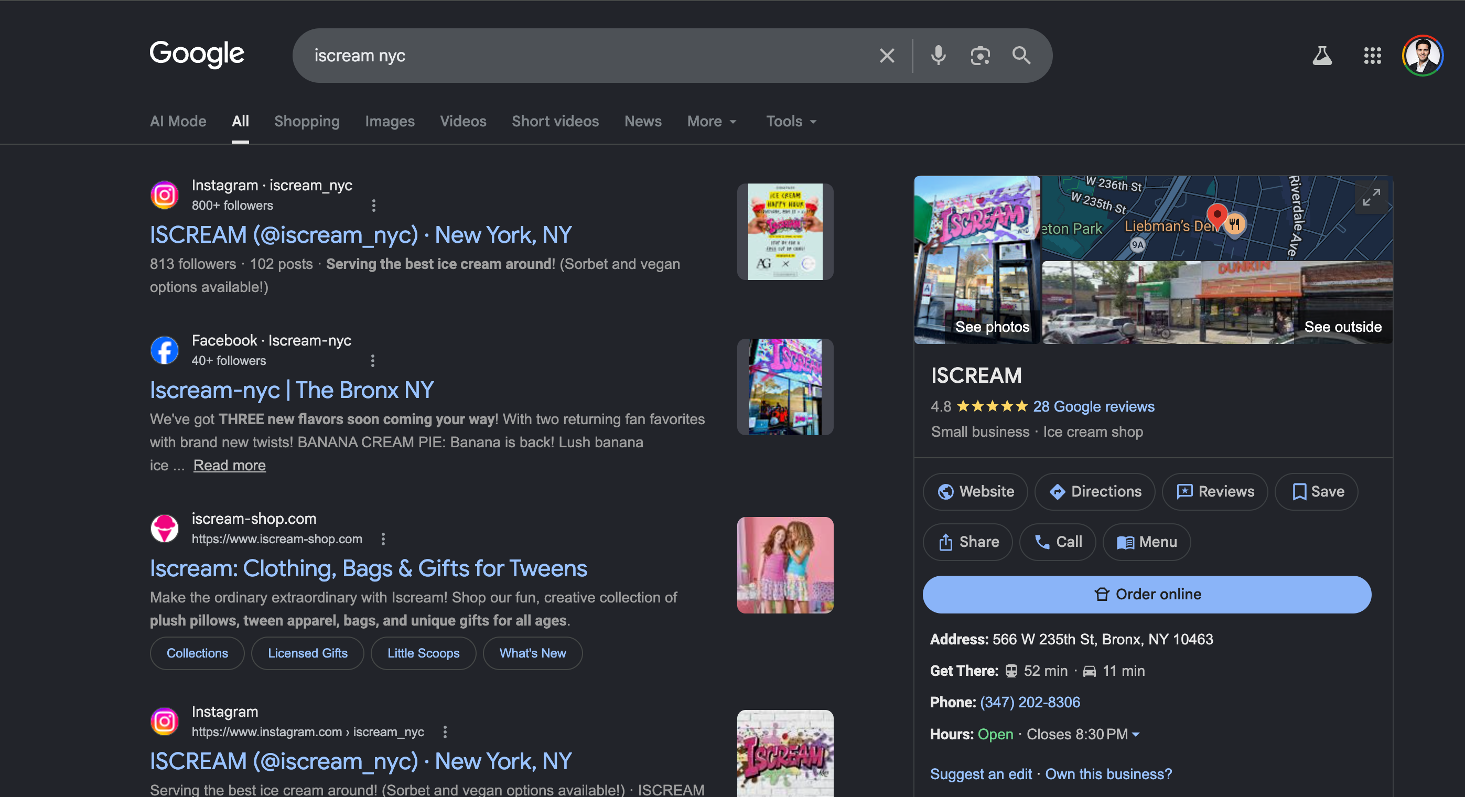
Task: Expand the map with the fullscreen icon
Action: [x=1371, y=197]
